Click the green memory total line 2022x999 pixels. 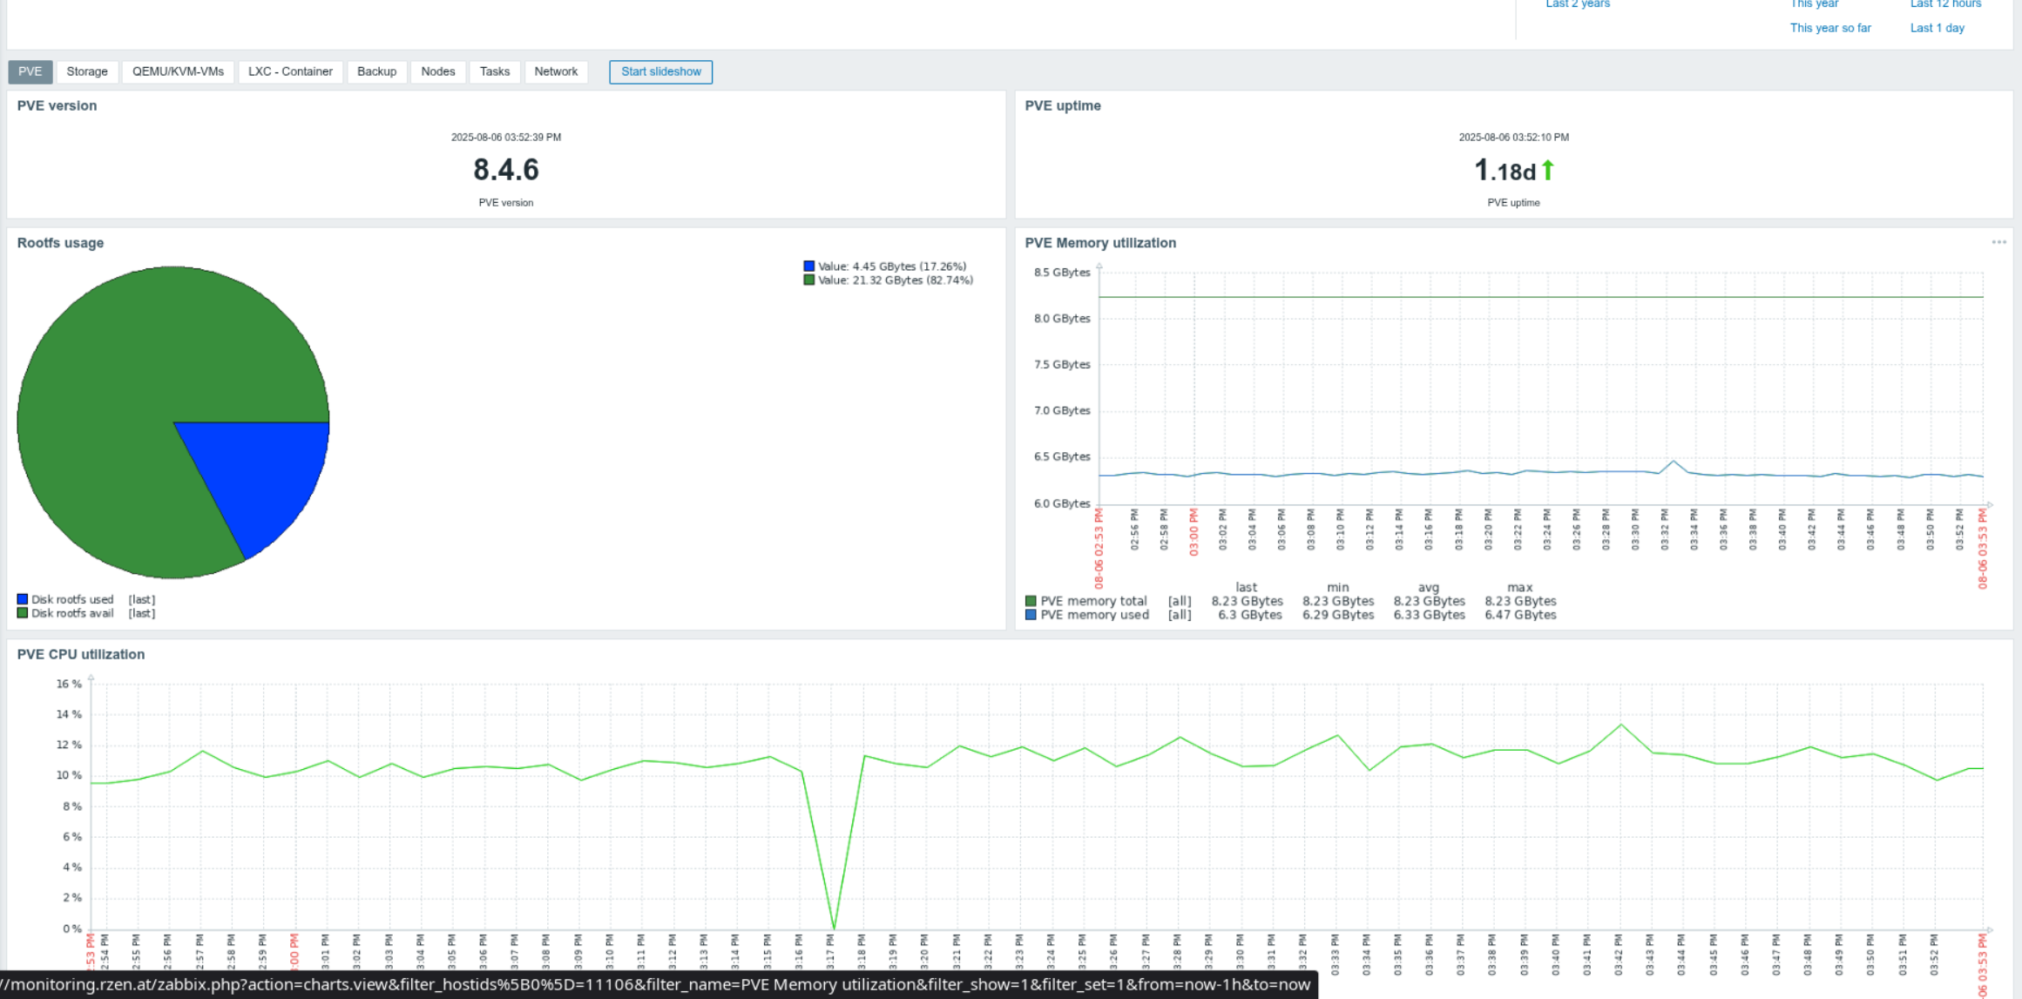point(1540,297)
